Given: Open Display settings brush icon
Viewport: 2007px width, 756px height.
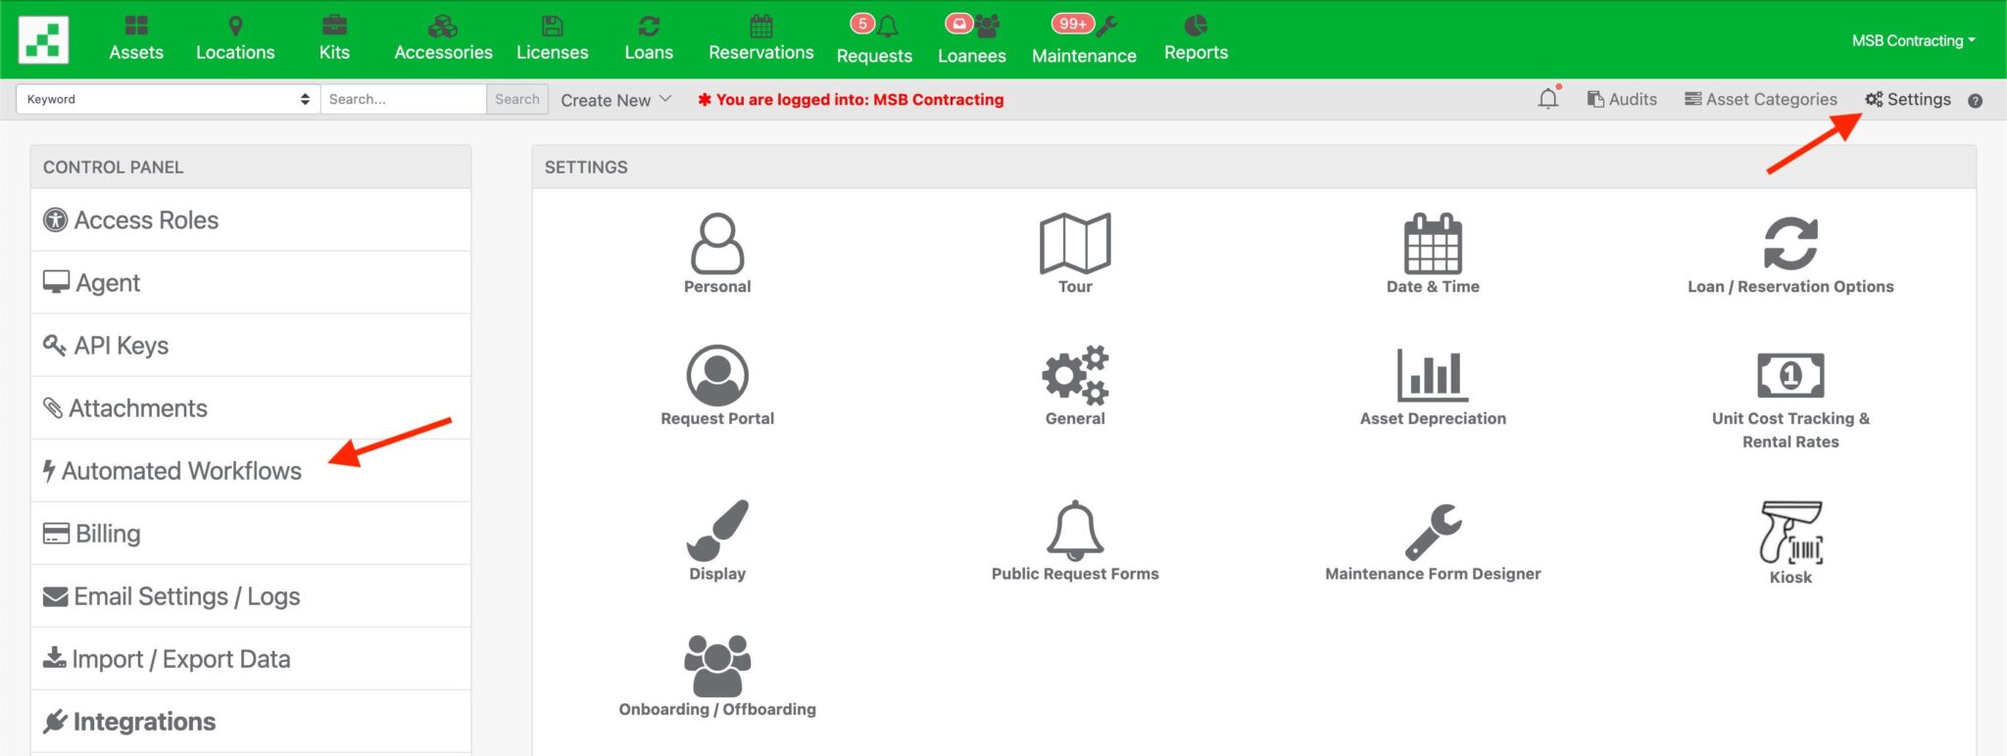Looking at the screenshot, I should 717,540.
